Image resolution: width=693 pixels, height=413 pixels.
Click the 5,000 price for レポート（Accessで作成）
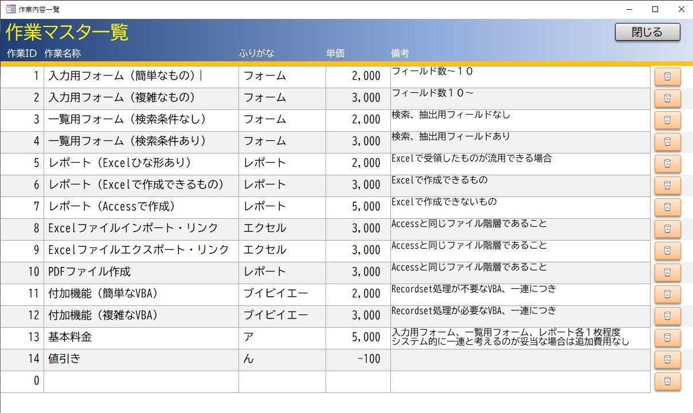[358, 207]
